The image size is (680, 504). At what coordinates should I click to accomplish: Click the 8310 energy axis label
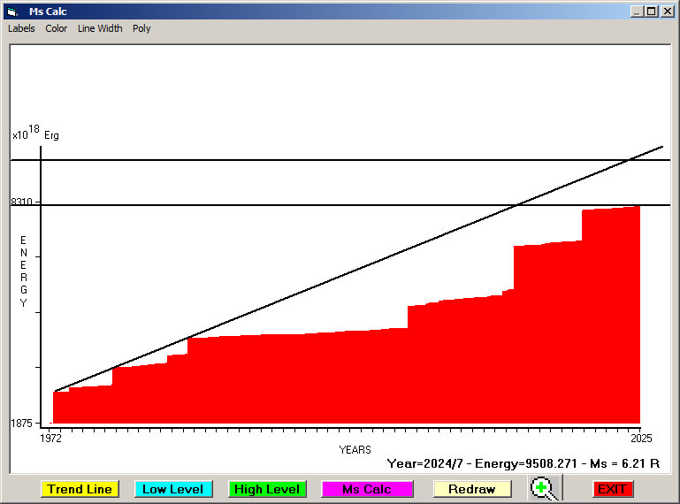pos(21,202)
